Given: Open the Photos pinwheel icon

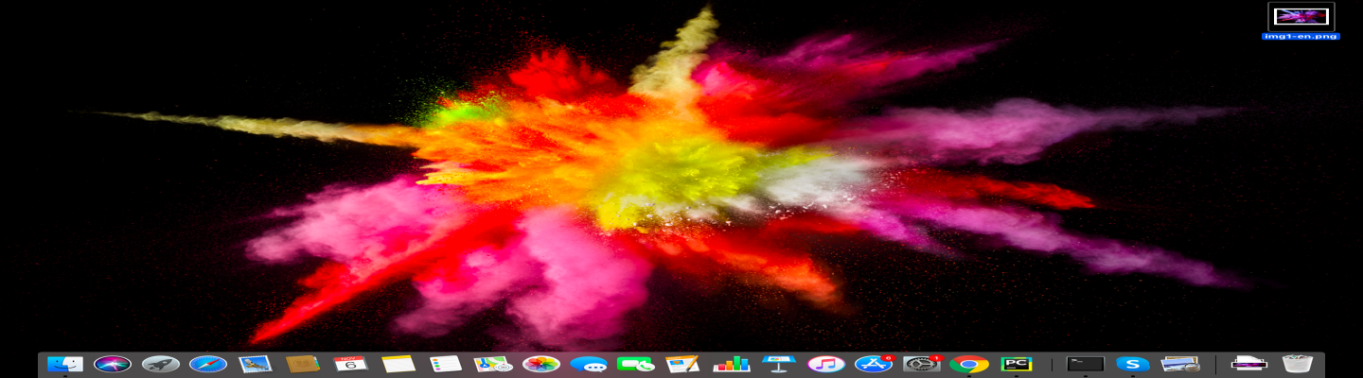Looking at the screenshot, I should [x=541, y=364].
